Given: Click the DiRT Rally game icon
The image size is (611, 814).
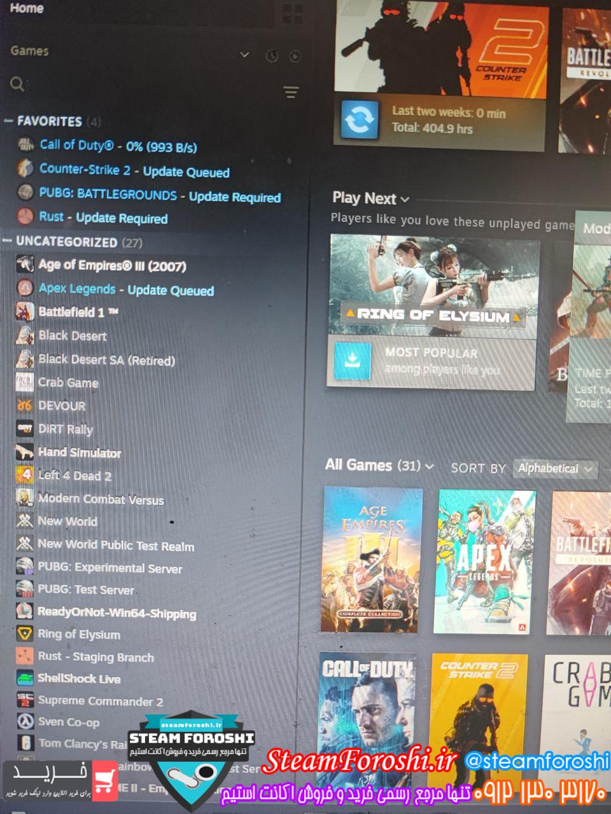Looking at the screenshot, I should 25,429.
